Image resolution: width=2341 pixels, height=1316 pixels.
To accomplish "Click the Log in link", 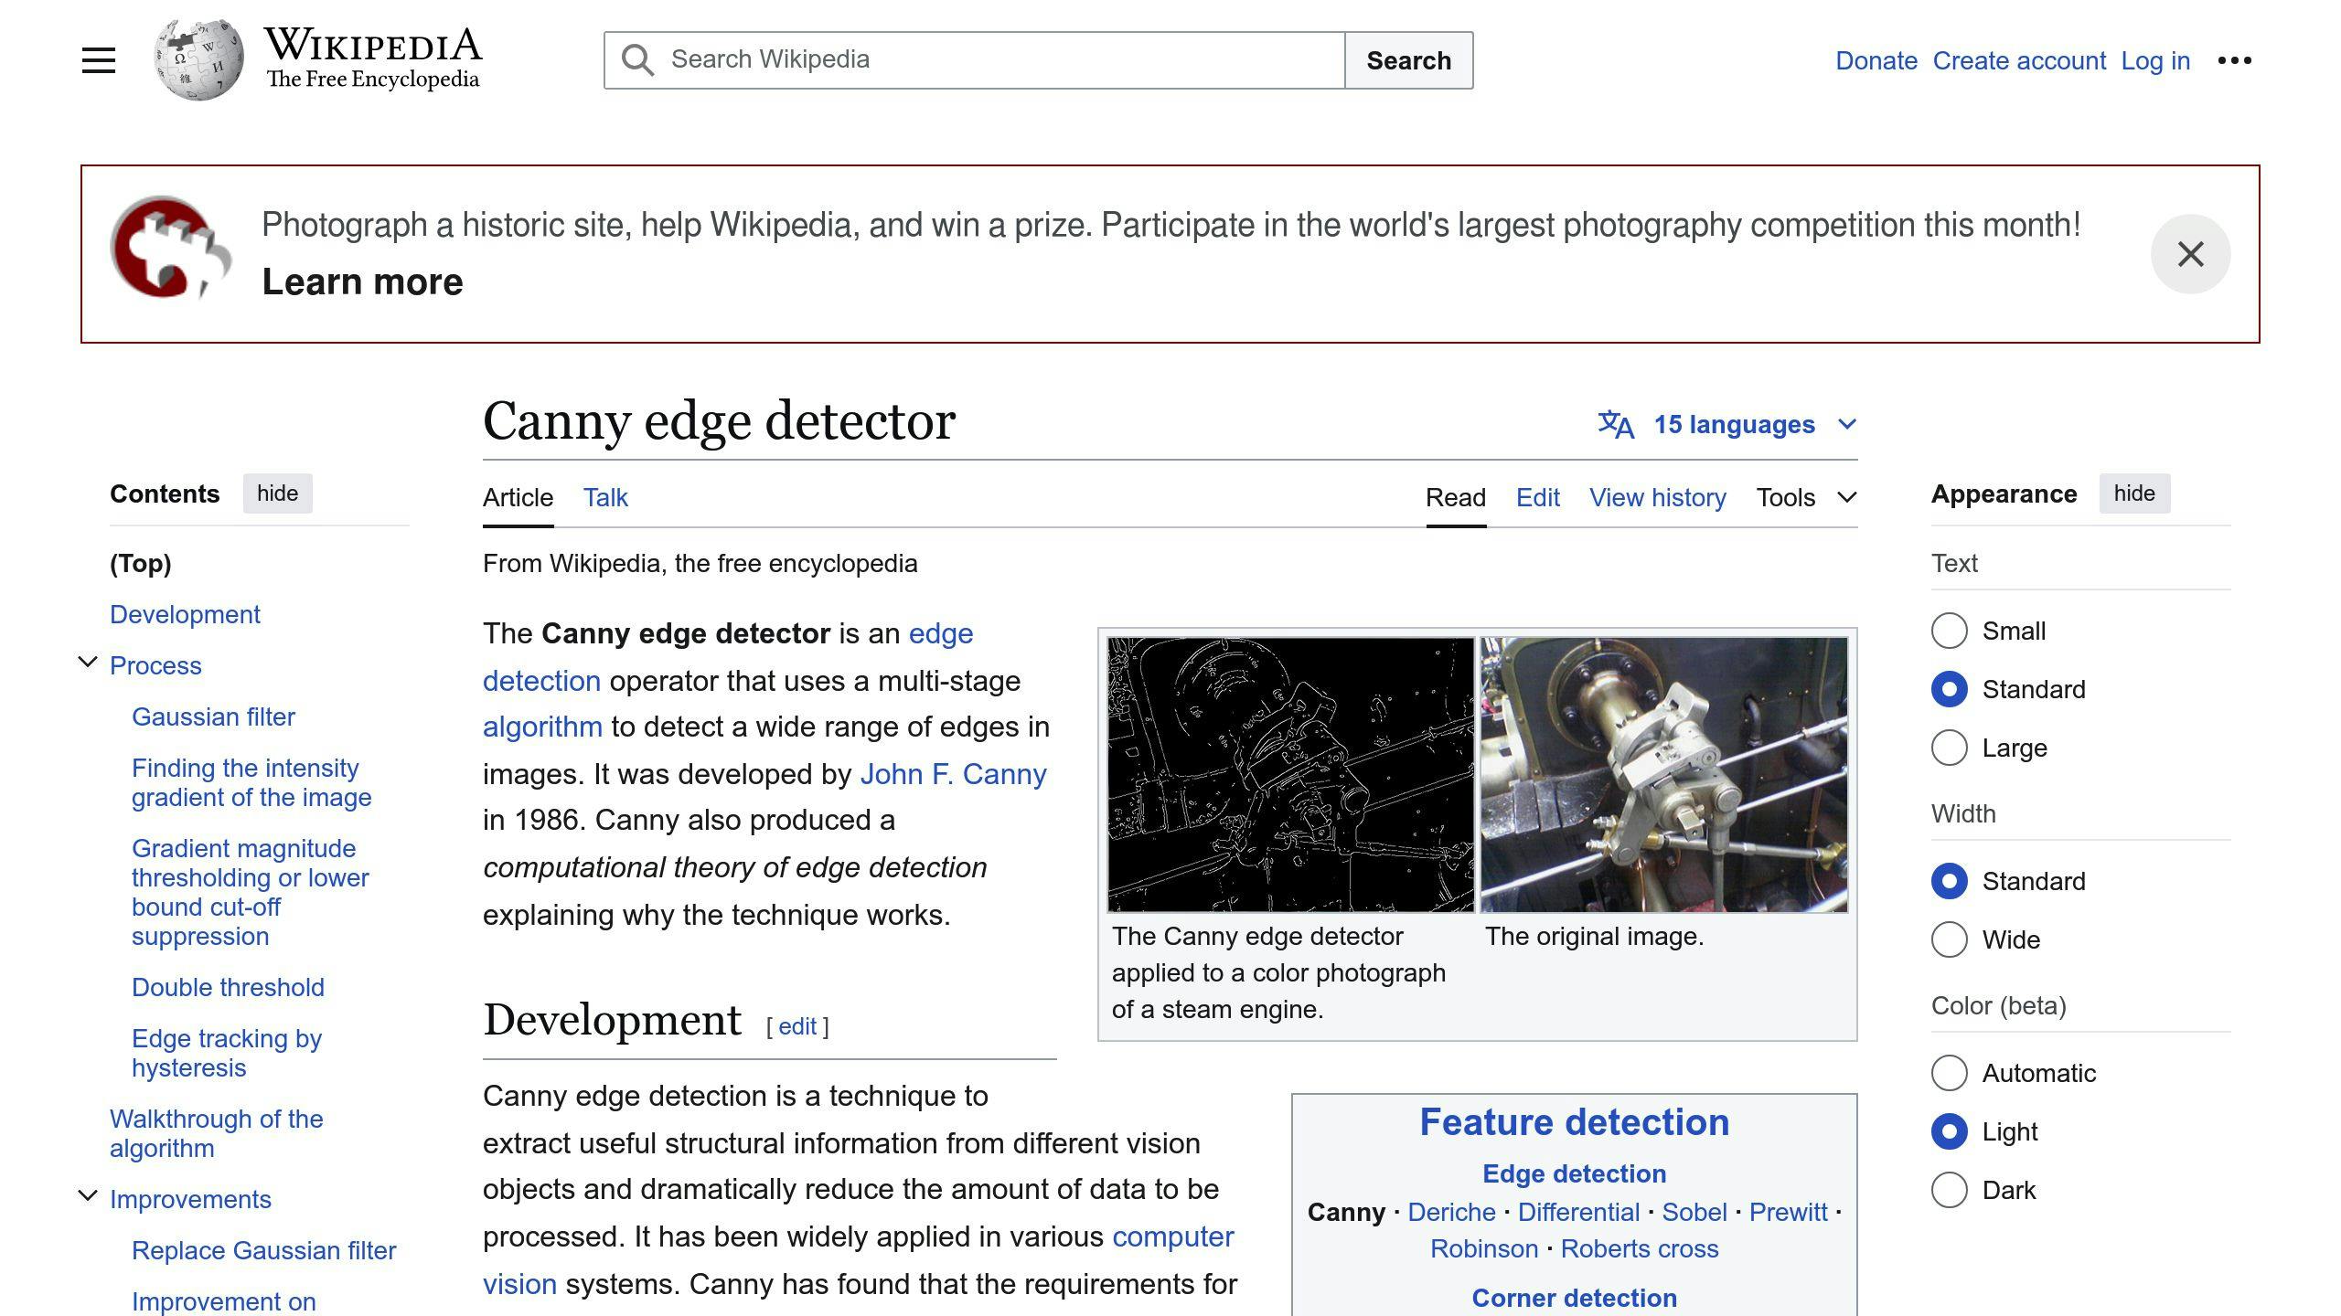I will click(x=2155, y=60).
